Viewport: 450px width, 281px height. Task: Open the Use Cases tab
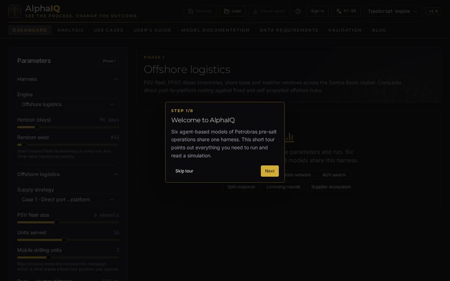(x=108, y=30)
